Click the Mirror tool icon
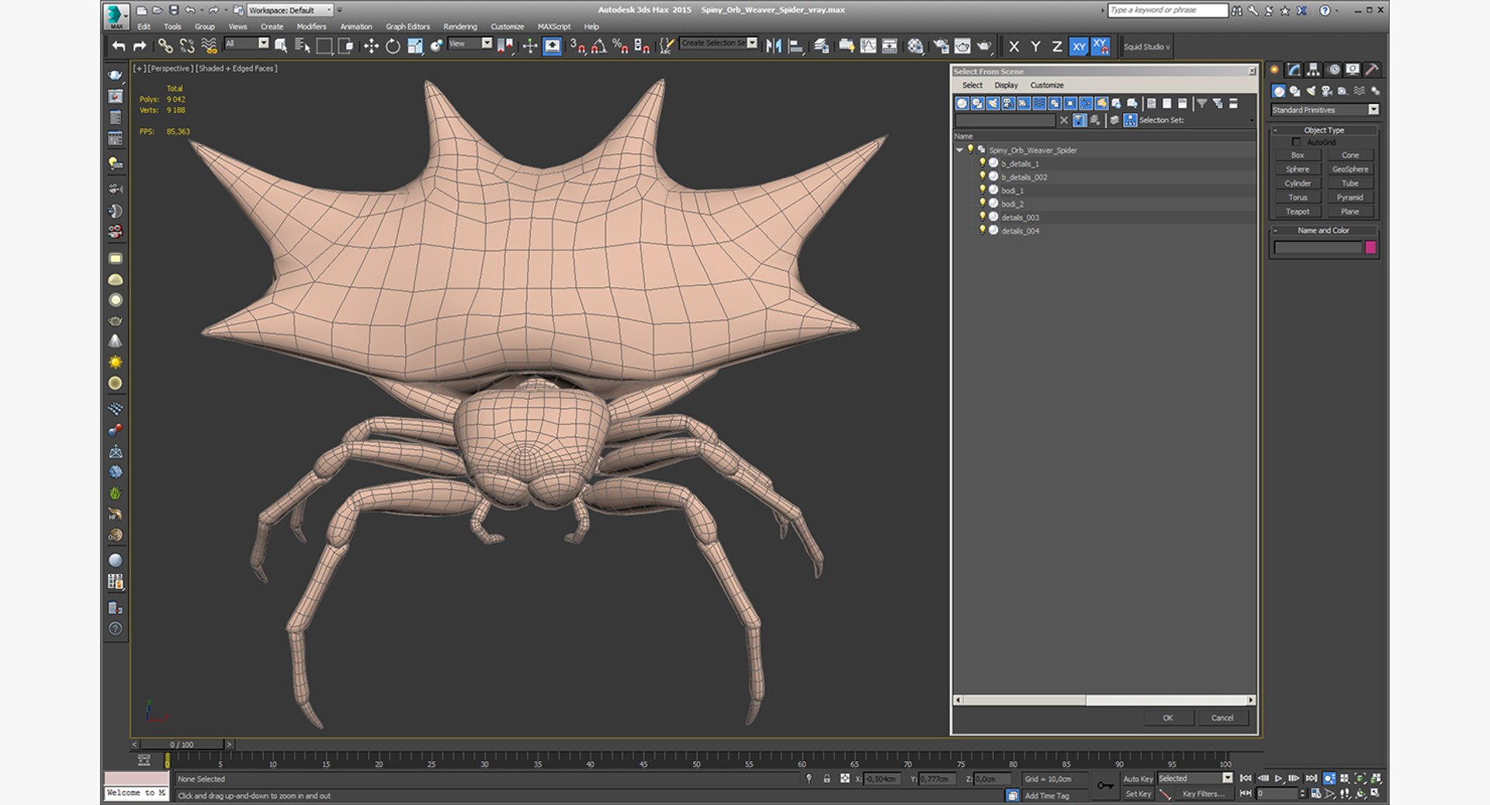 coord(774,47)
